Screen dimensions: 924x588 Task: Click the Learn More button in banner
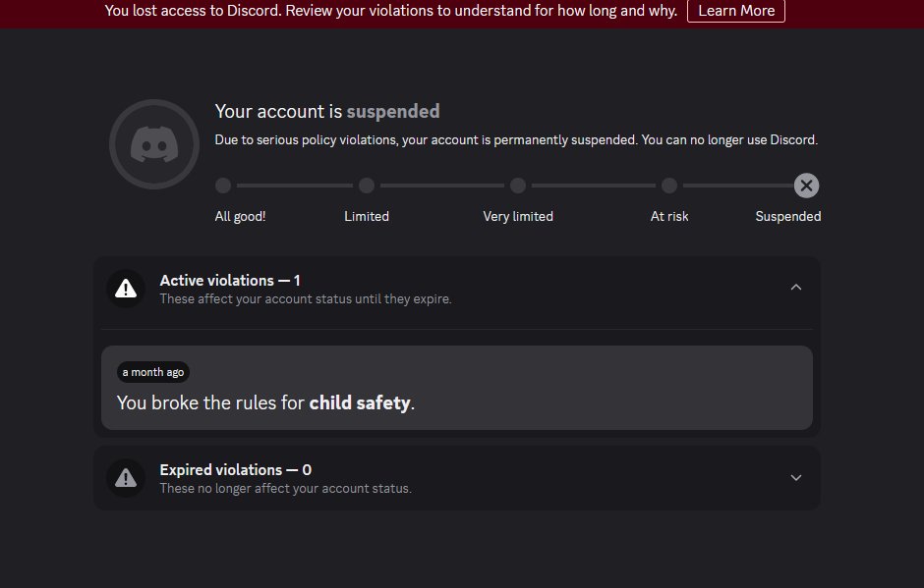click(736, 11)
